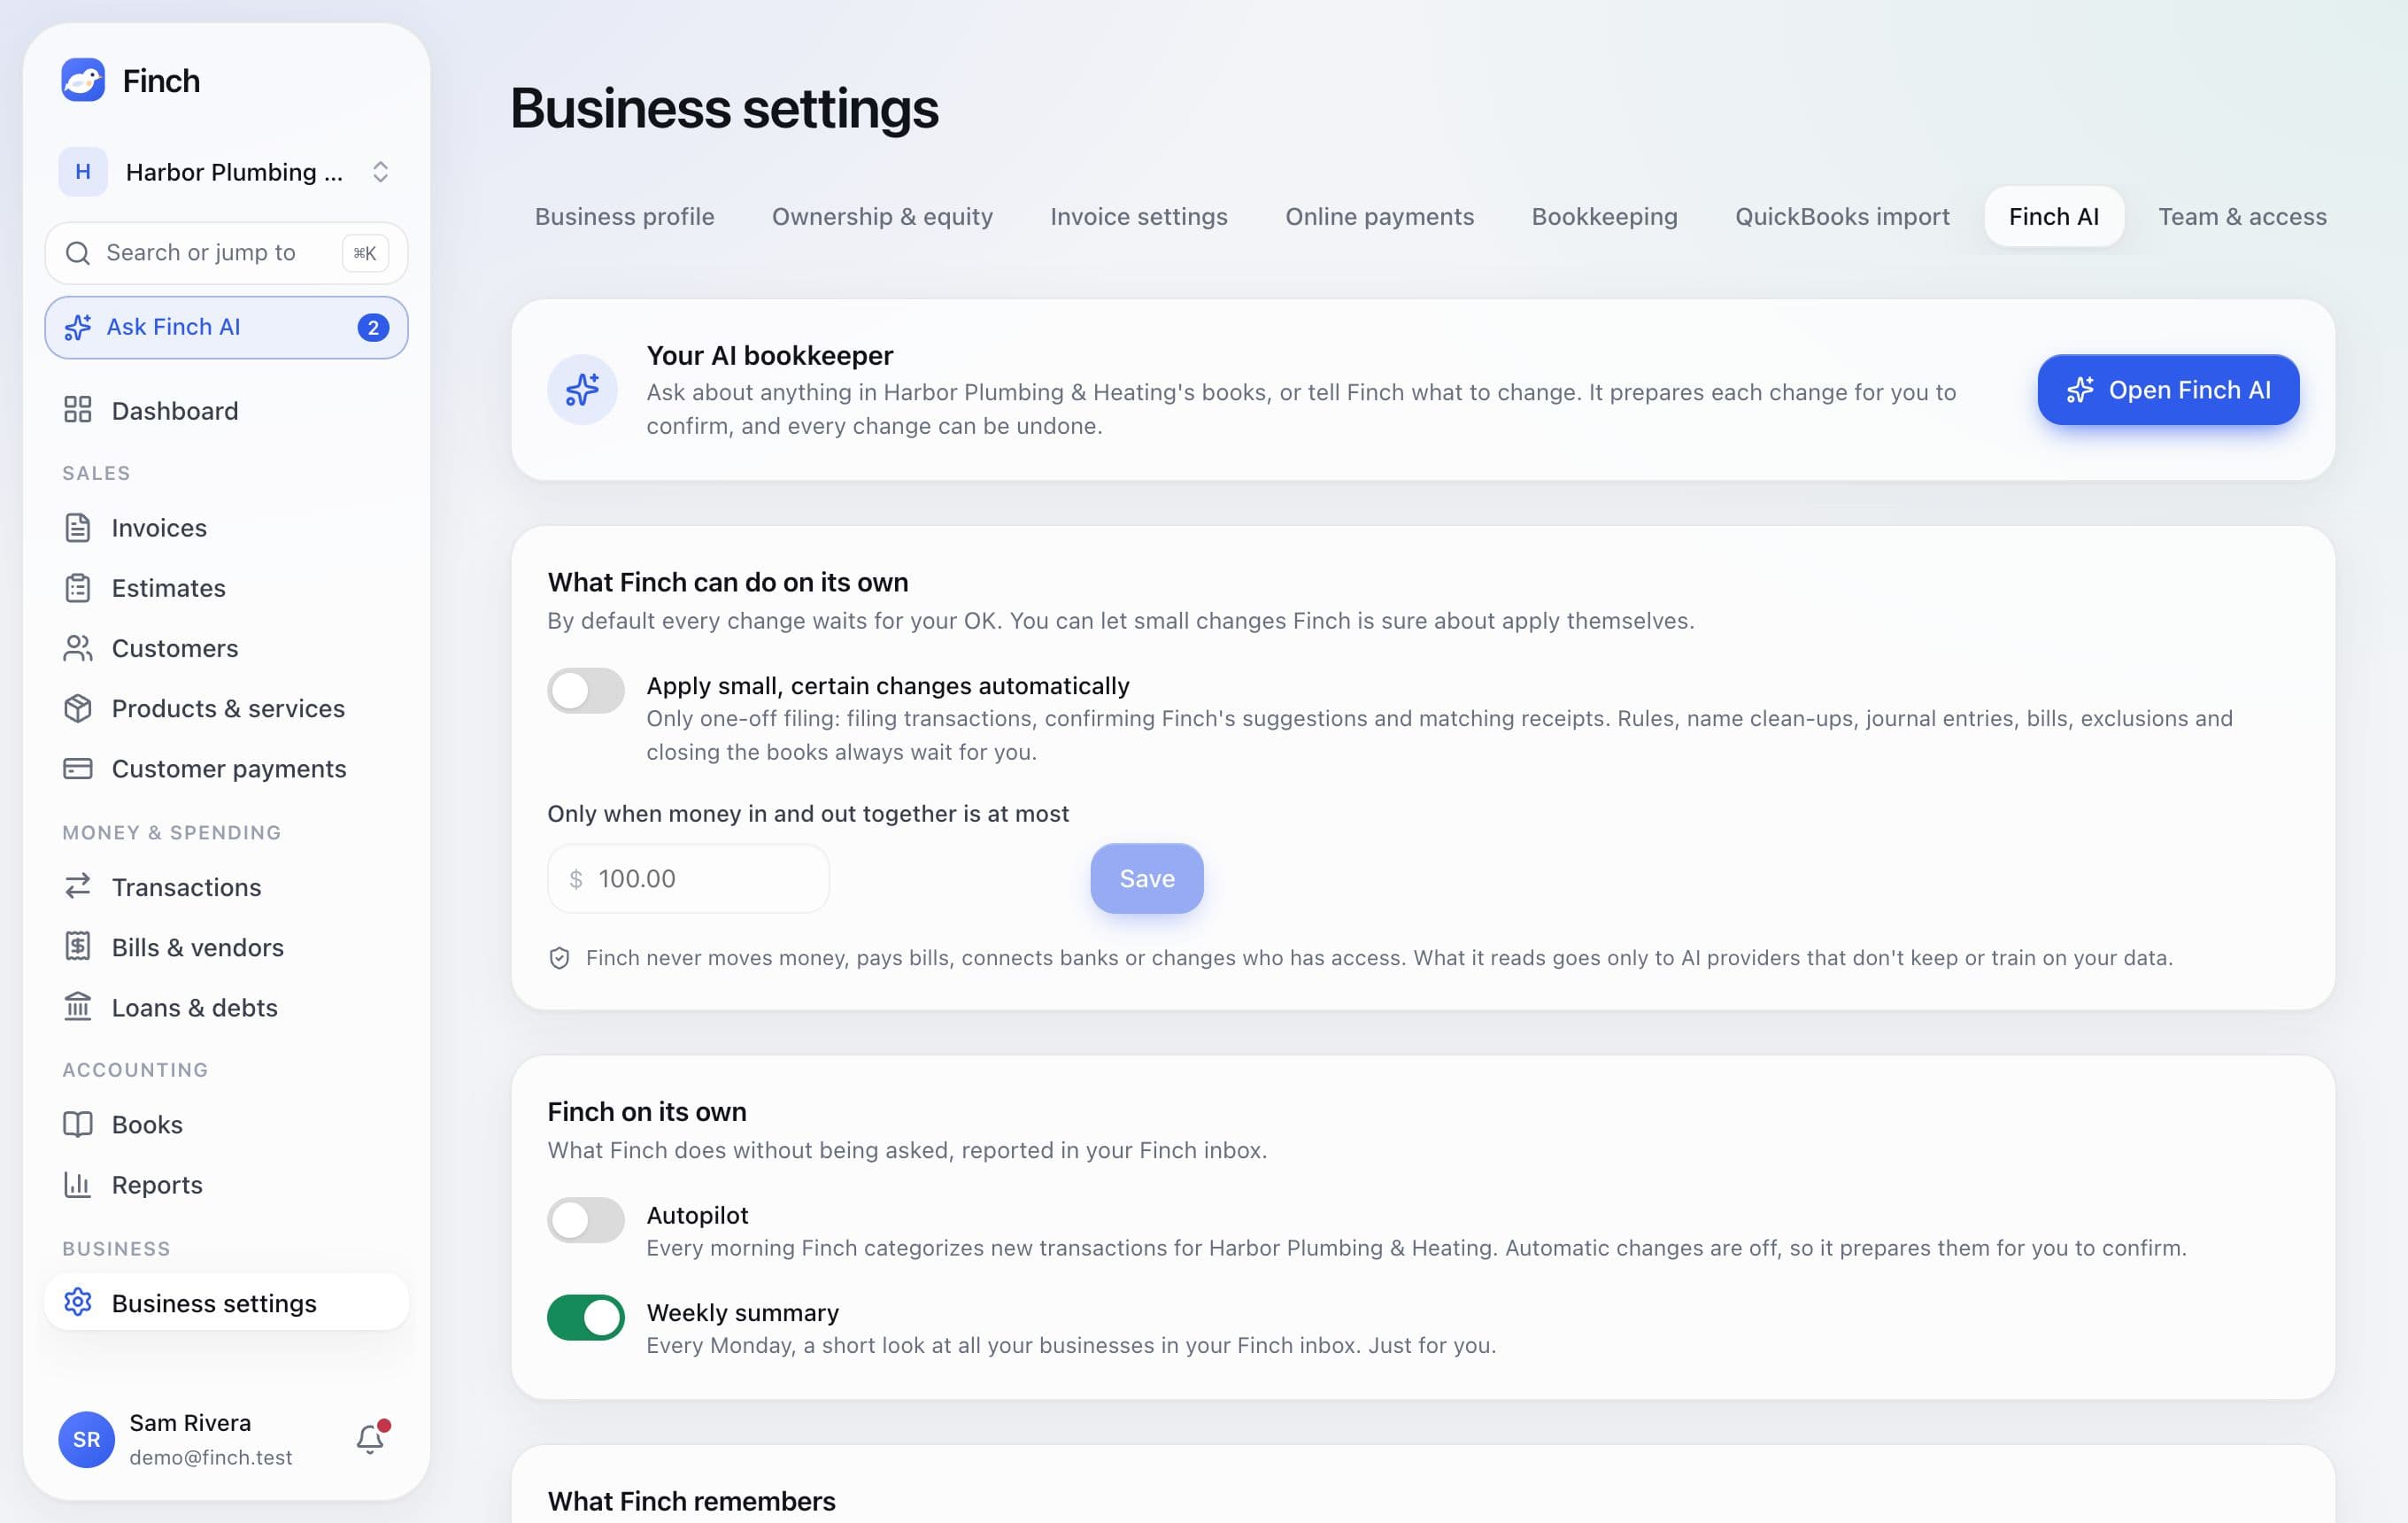The width and height of the screenshot is (2408, 1523).
Task: Open the Transactions page
Action: pyautogui.click(x=227, y=886)
